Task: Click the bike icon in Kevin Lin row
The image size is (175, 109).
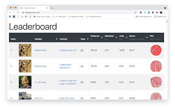Action: pyautogui.click(x=82, y=98)
